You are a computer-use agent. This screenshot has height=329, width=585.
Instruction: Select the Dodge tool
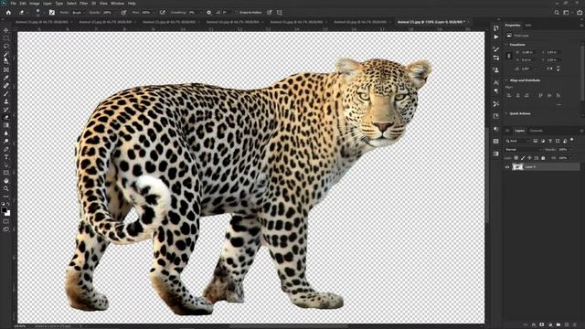point(6,141)
